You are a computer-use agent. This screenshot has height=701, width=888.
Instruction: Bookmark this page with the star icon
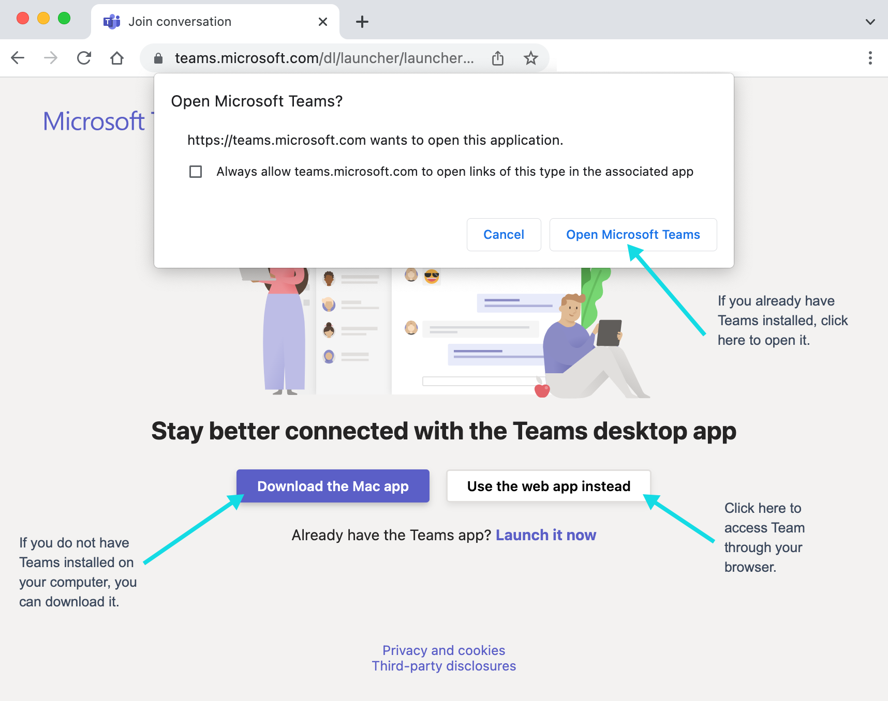click(530, 58)
